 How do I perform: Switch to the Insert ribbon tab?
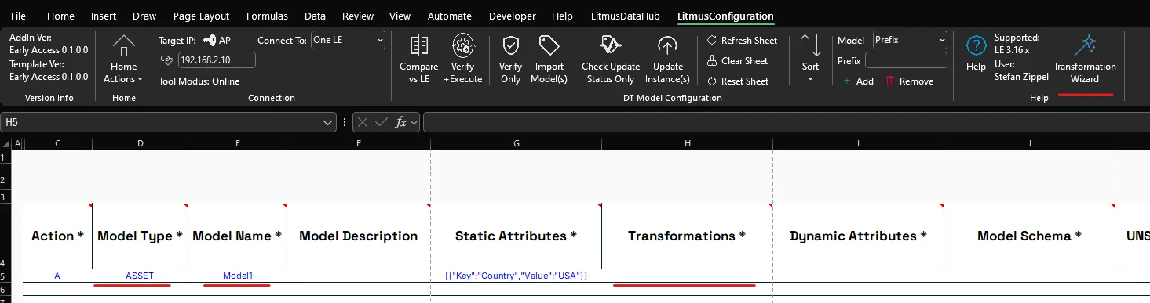point(104,16)
